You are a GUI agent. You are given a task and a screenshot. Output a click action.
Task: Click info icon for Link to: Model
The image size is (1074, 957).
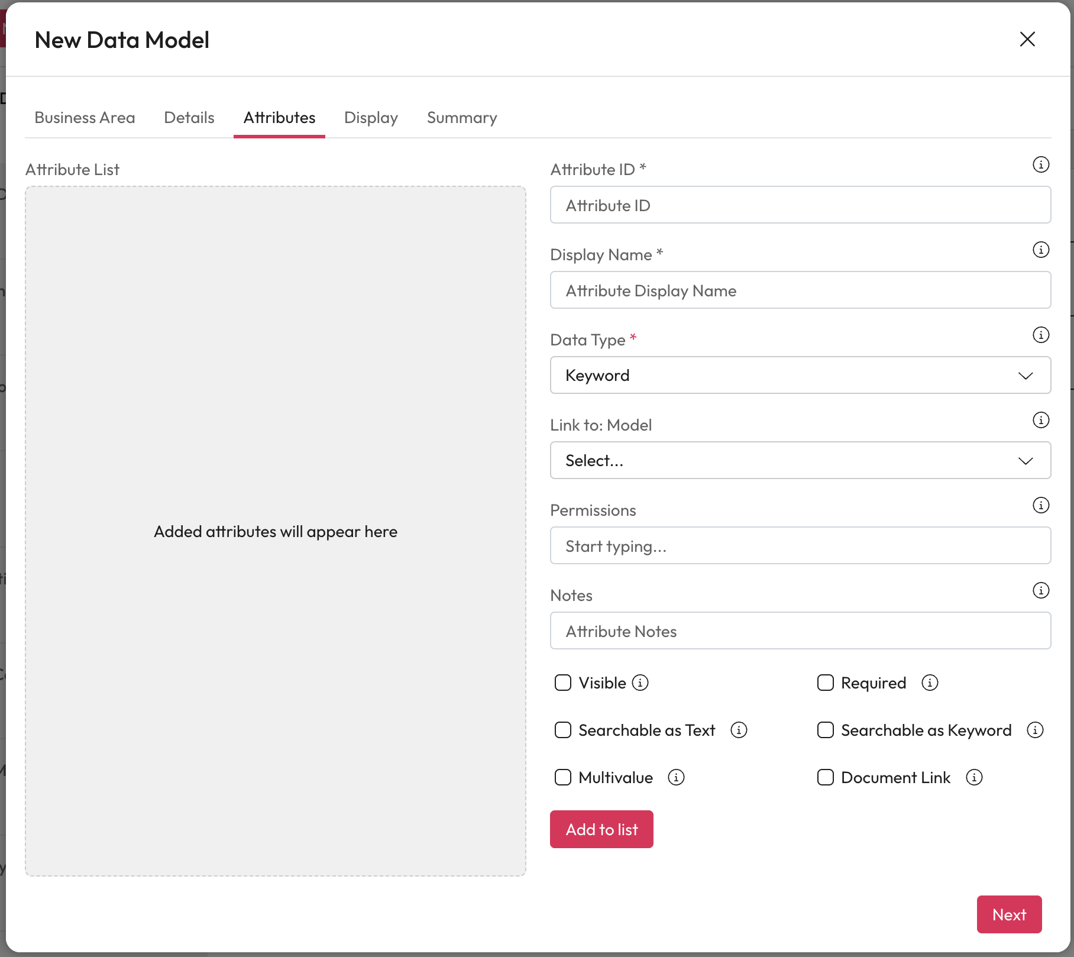point(1040,420)
